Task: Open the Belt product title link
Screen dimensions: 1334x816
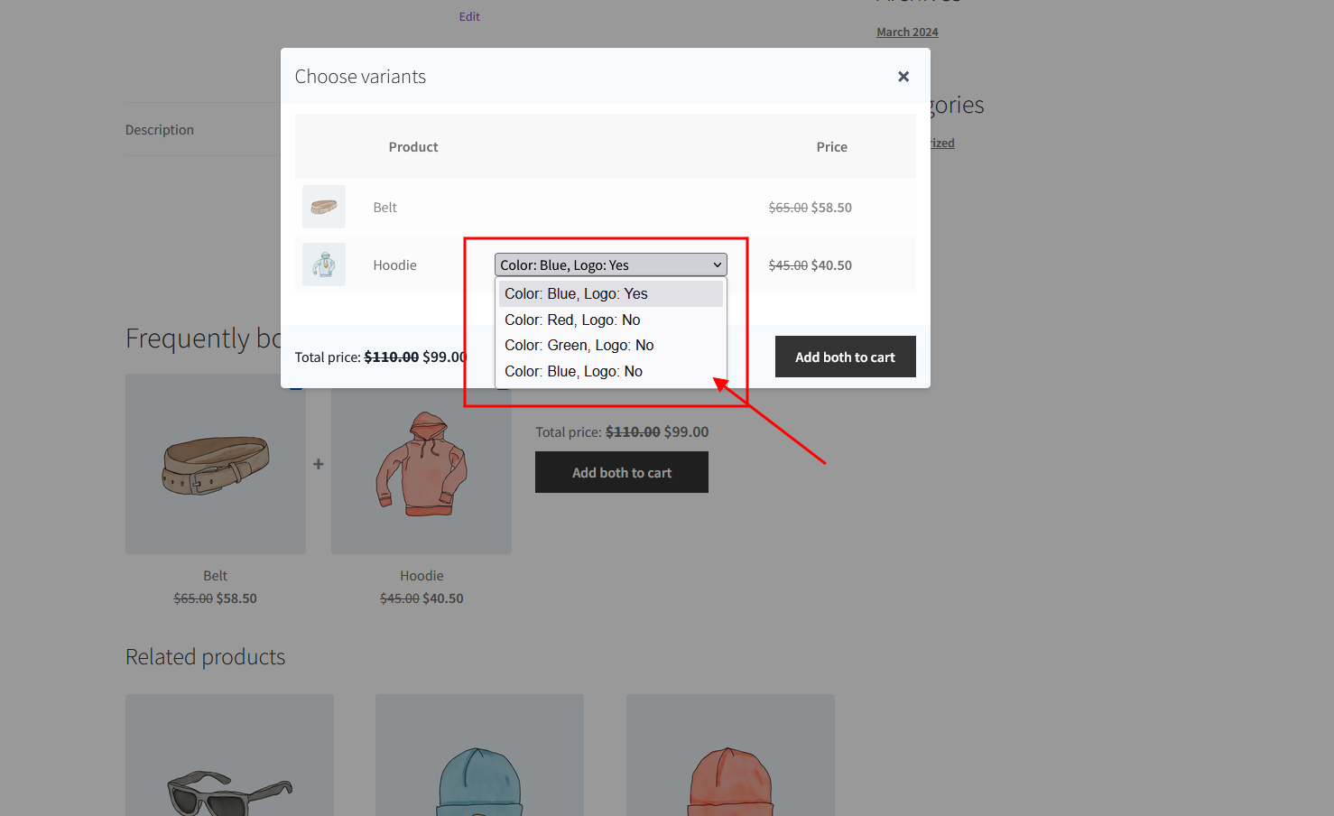Action: (215, 575)
